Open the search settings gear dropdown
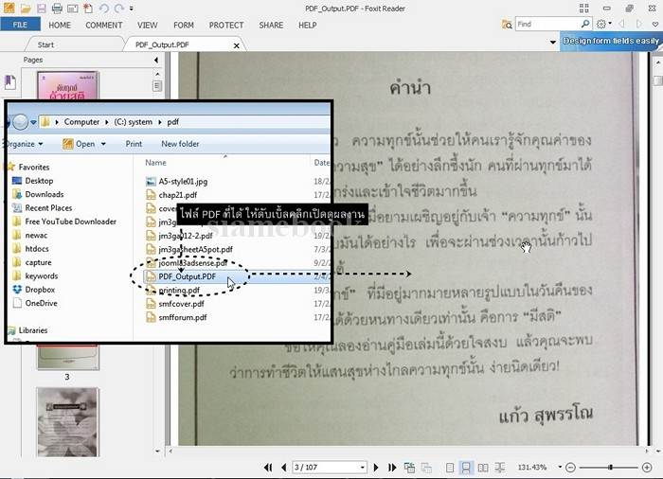Image resolution: width=663 pixels, height=479 pixels. click(603, 24)
